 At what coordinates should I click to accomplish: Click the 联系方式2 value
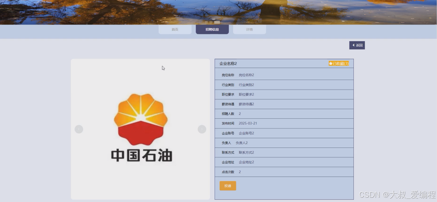click(x=246, y=153)
